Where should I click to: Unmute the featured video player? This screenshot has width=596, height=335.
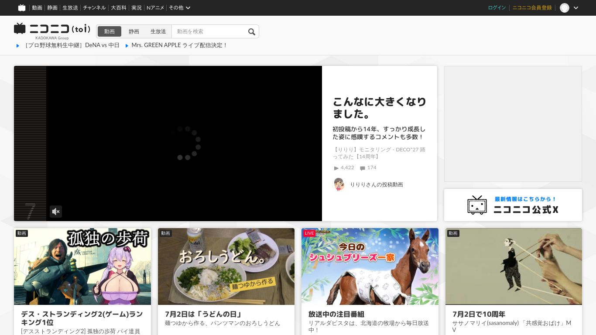[56, 212]
